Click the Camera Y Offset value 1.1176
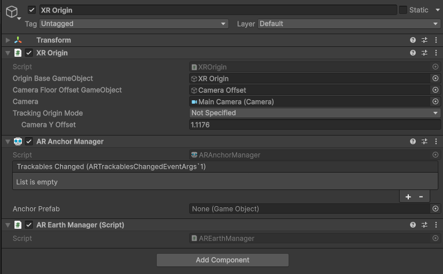Screen dimensions: 443x274 coord(315,125)
